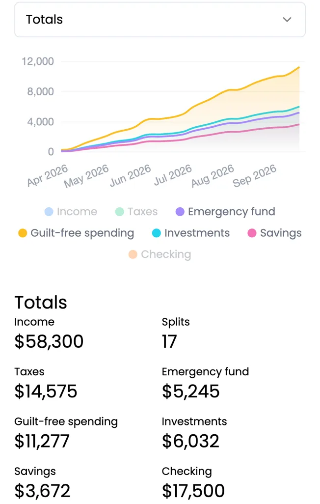
Task: Click the Income total $58,300
Action: pyautogui.click(x=49, y=341)
